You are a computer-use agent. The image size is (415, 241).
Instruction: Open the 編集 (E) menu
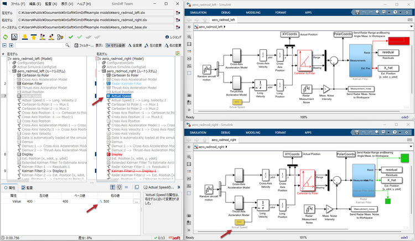click(35, 4)
